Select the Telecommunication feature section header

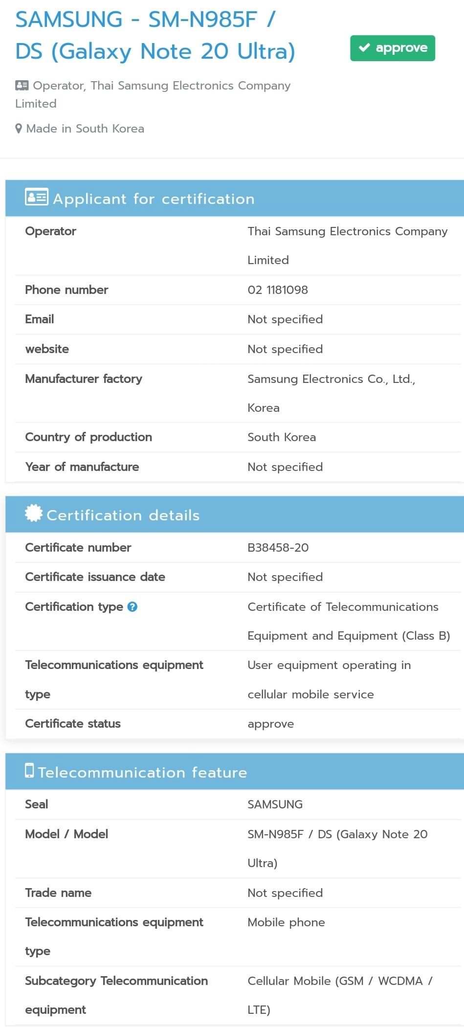tap(235, 772)
